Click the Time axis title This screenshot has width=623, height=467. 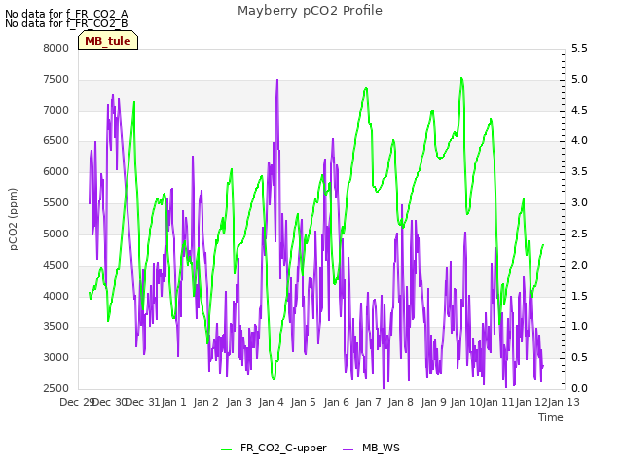551,417
